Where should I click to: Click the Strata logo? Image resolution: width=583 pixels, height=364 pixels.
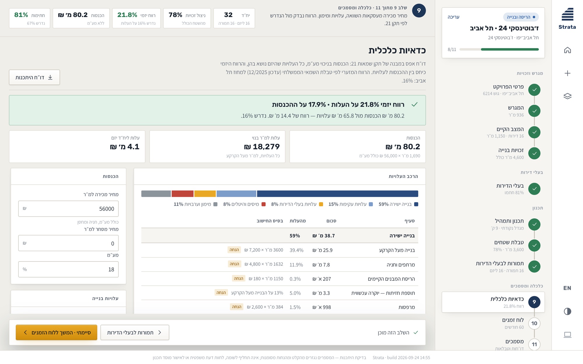(x=567, y=19)
